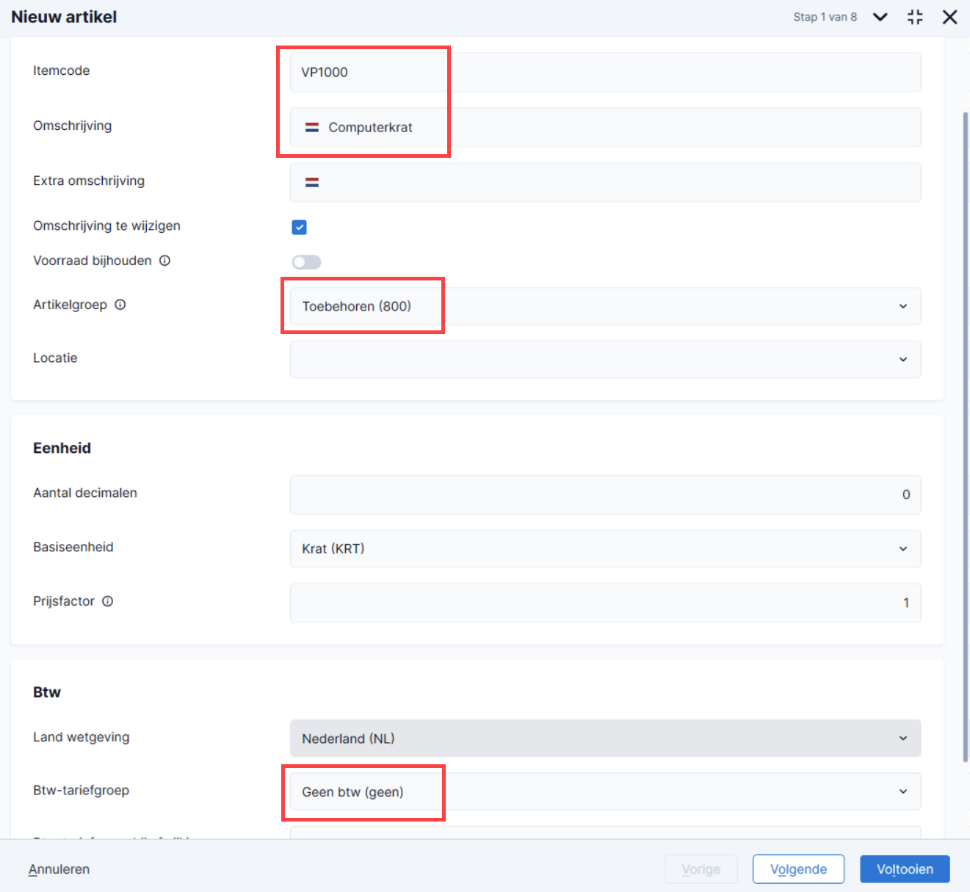This screenshot has height=892, width=970.
Task: Expand the Locatie dropdown
Action: point(605,359)
